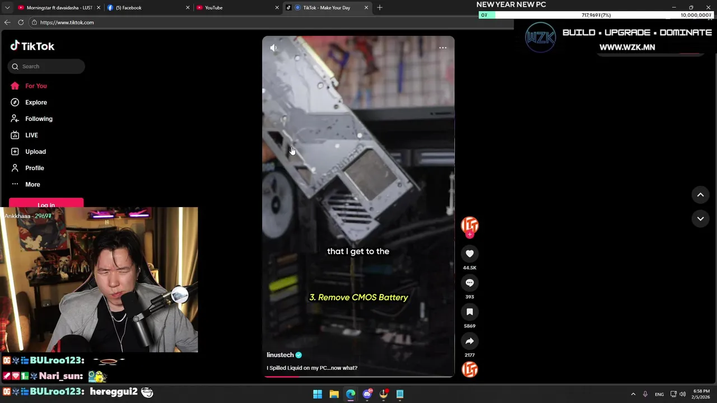Open the clock showing 6:58 PM
This screenshot has width=717, height=403.
coord(701,394)
